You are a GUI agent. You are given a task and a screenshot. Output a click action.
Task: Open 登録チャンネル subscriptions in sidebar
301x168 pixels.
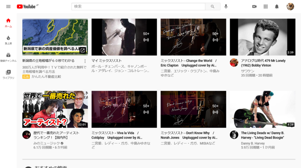click(x=8, y=57)
